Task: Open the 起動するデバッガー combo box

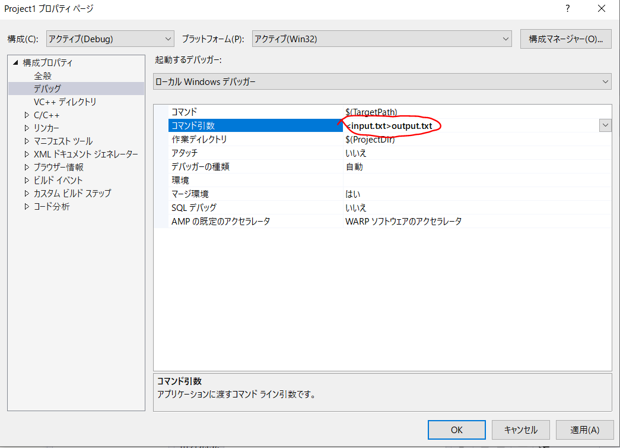Action: (x=605, y=81)
